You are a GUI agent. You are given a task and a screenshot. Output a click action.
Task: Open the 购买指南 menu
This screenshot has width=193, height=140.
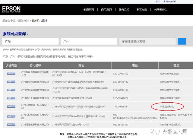pyautogui.click(x=142, y=10)
